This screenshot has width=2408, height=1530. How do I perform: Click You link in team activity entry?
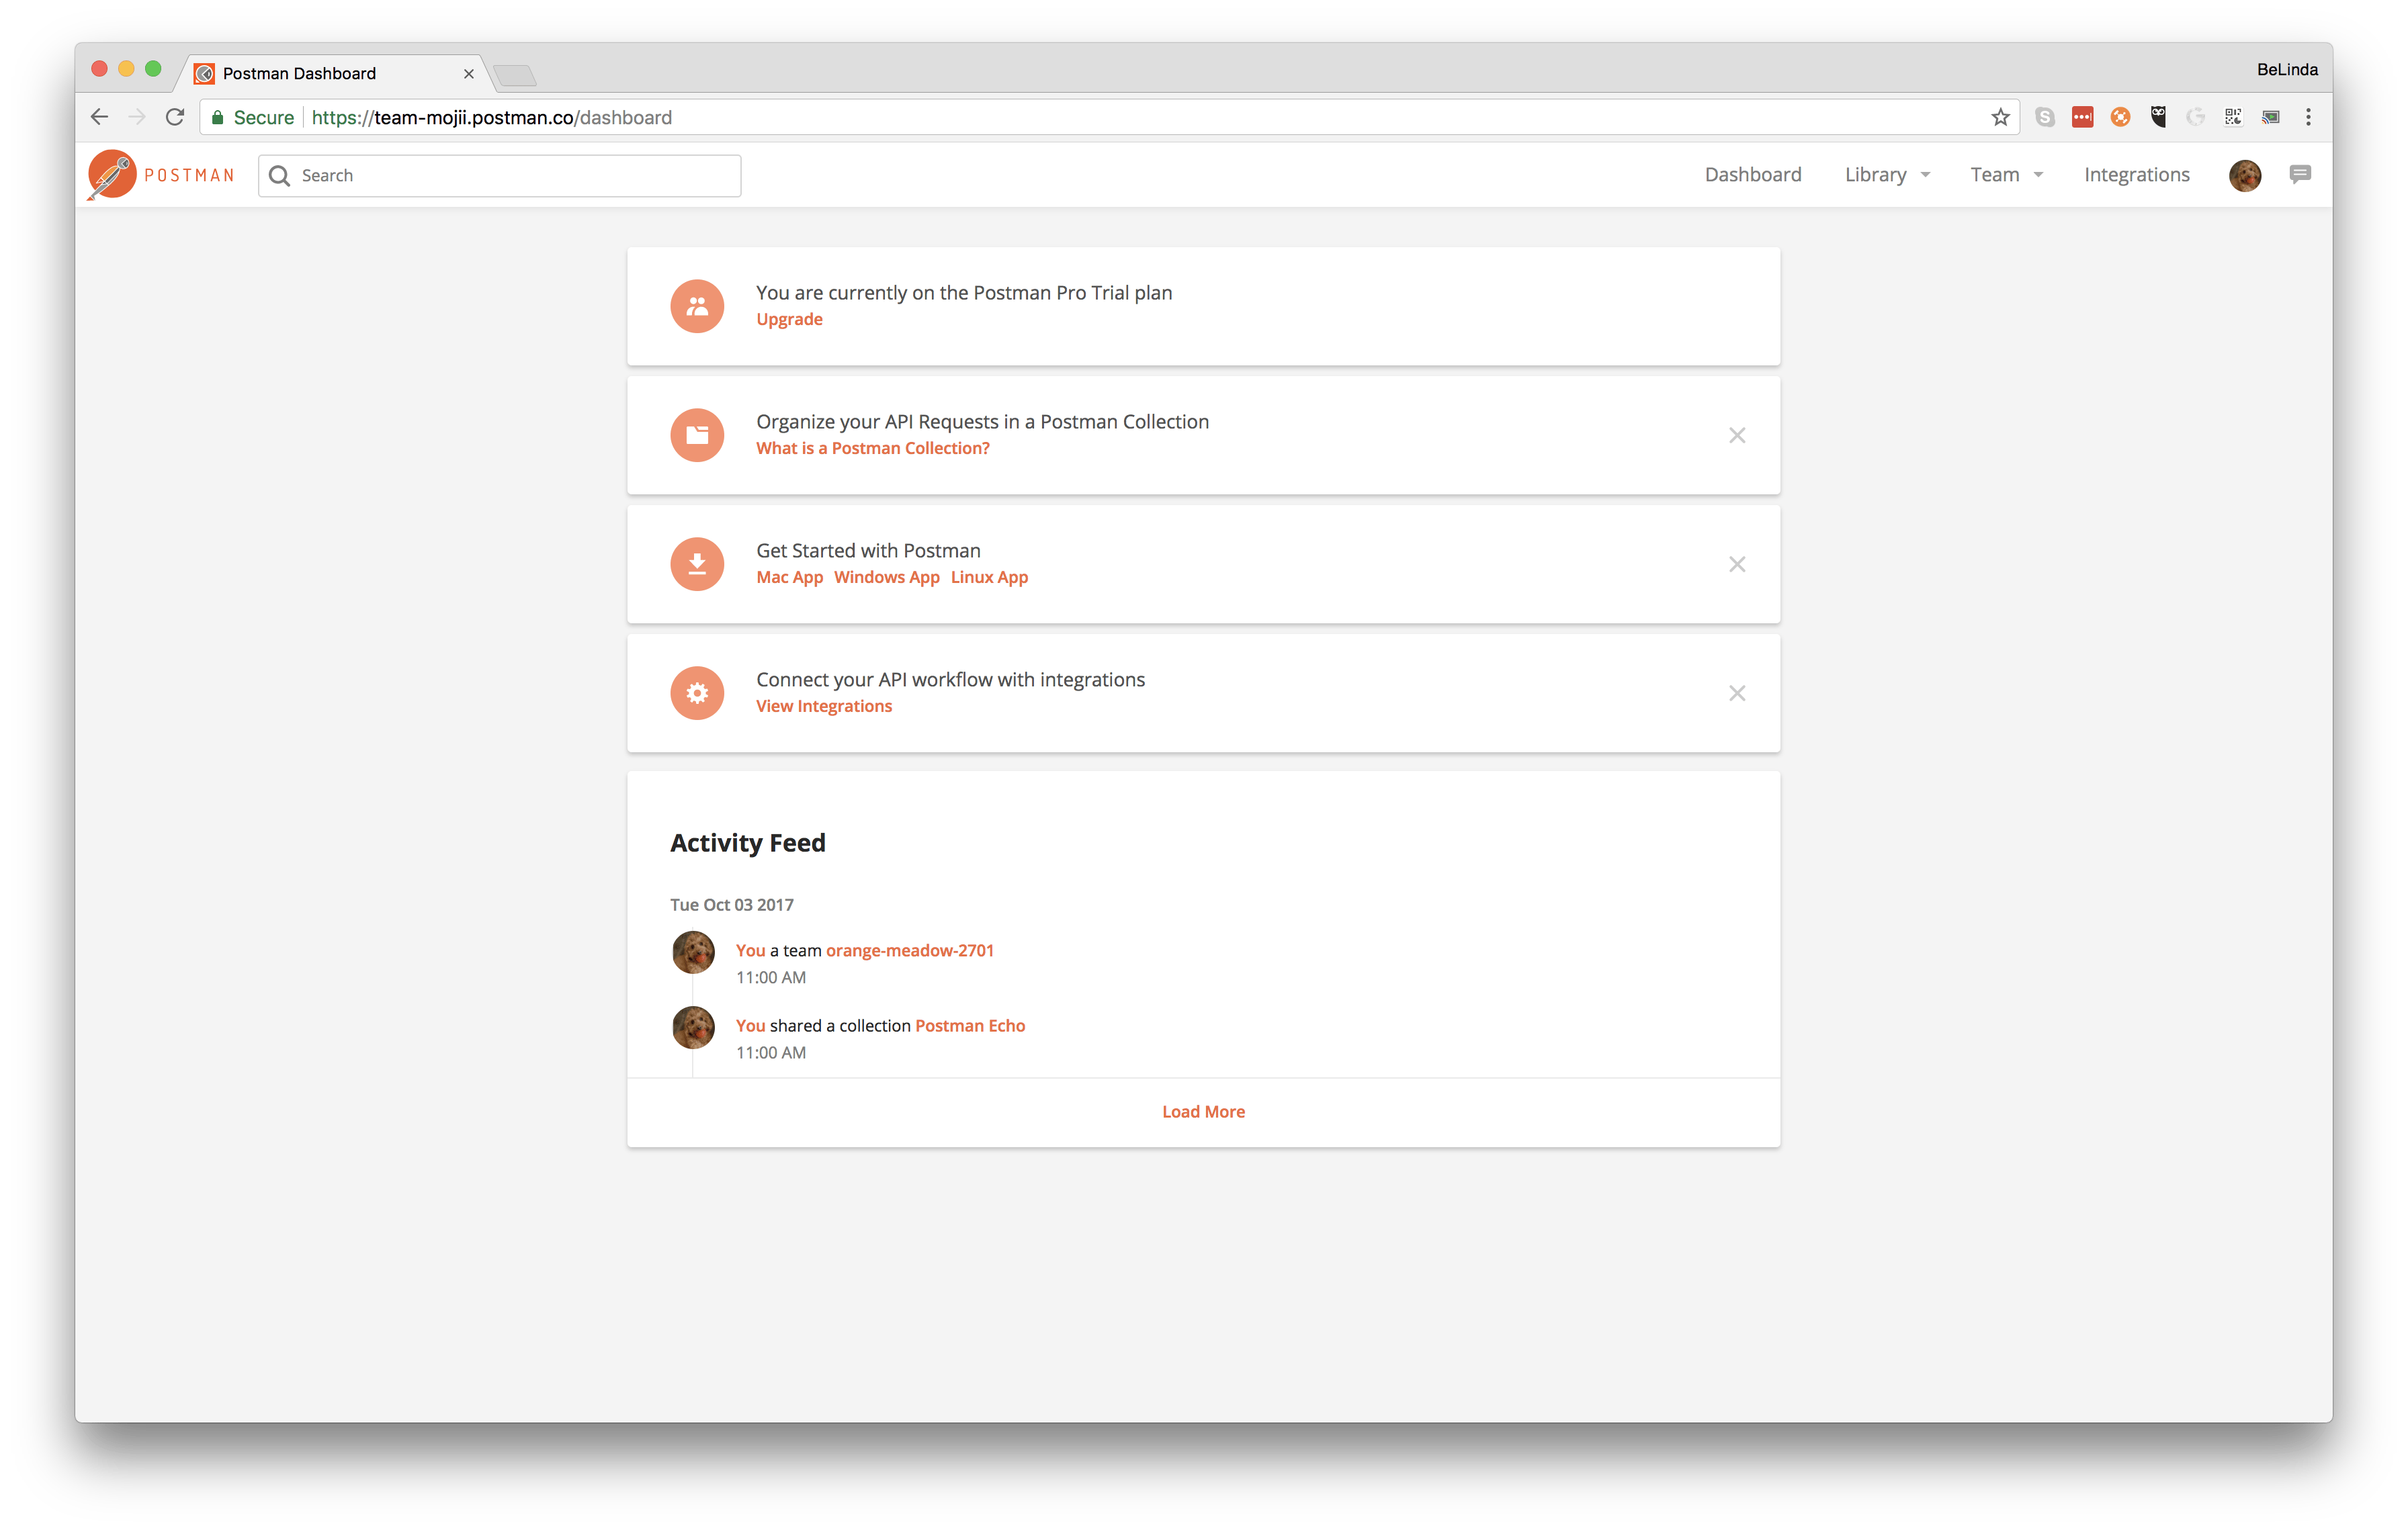click(750, 950)
